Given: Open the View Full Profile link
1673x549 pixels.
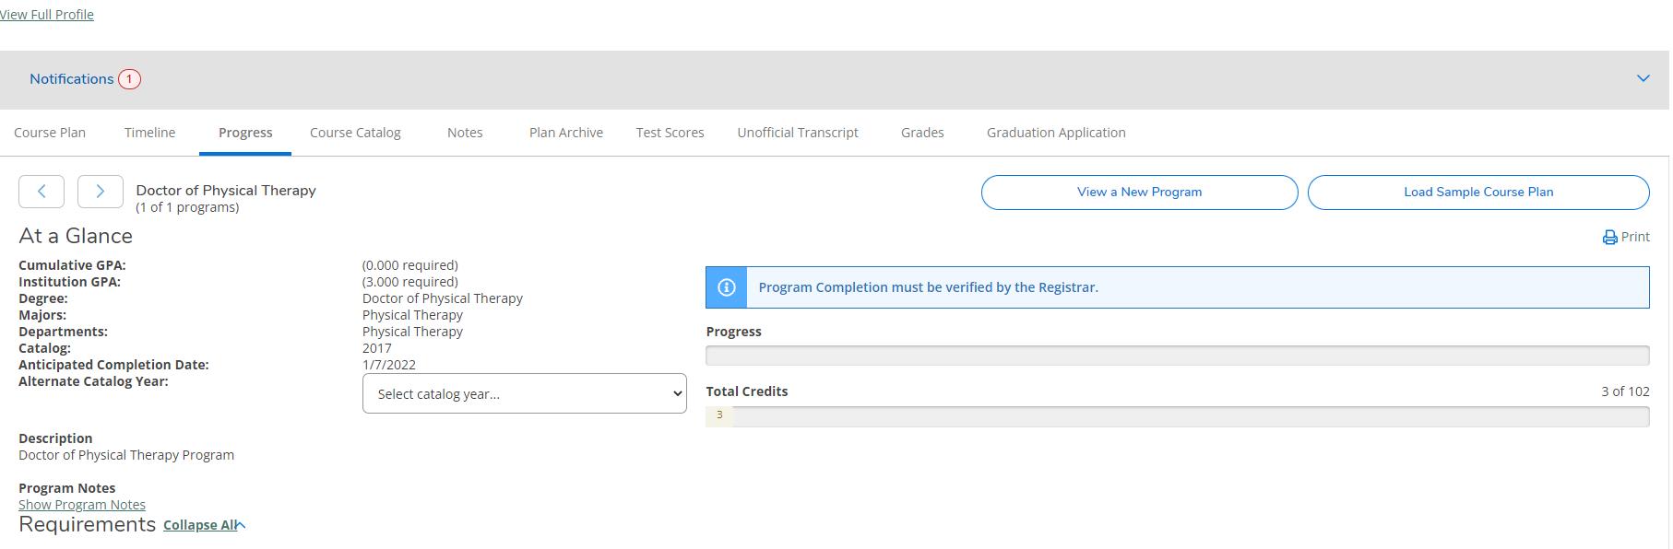Looking at the screenshot, I should point(47,15).
